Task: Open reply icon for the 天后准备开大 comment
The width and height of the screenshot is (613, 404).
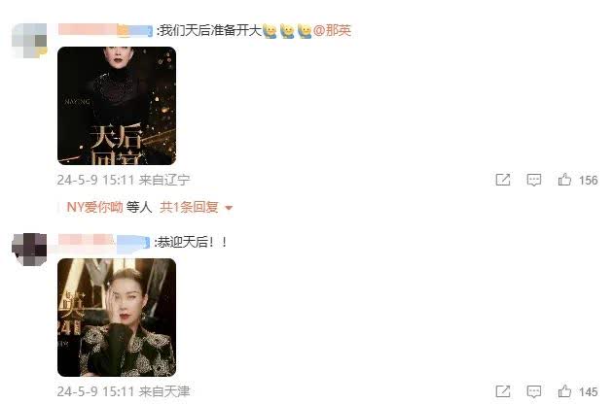Action: tap(533, 180)
